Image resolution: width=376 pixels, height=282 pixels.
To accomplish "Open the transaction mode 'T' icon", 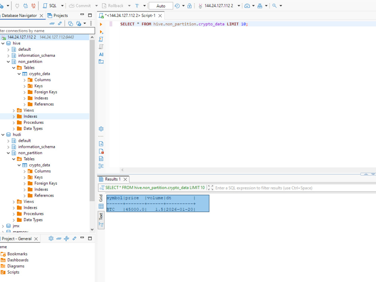I will 137,6.
